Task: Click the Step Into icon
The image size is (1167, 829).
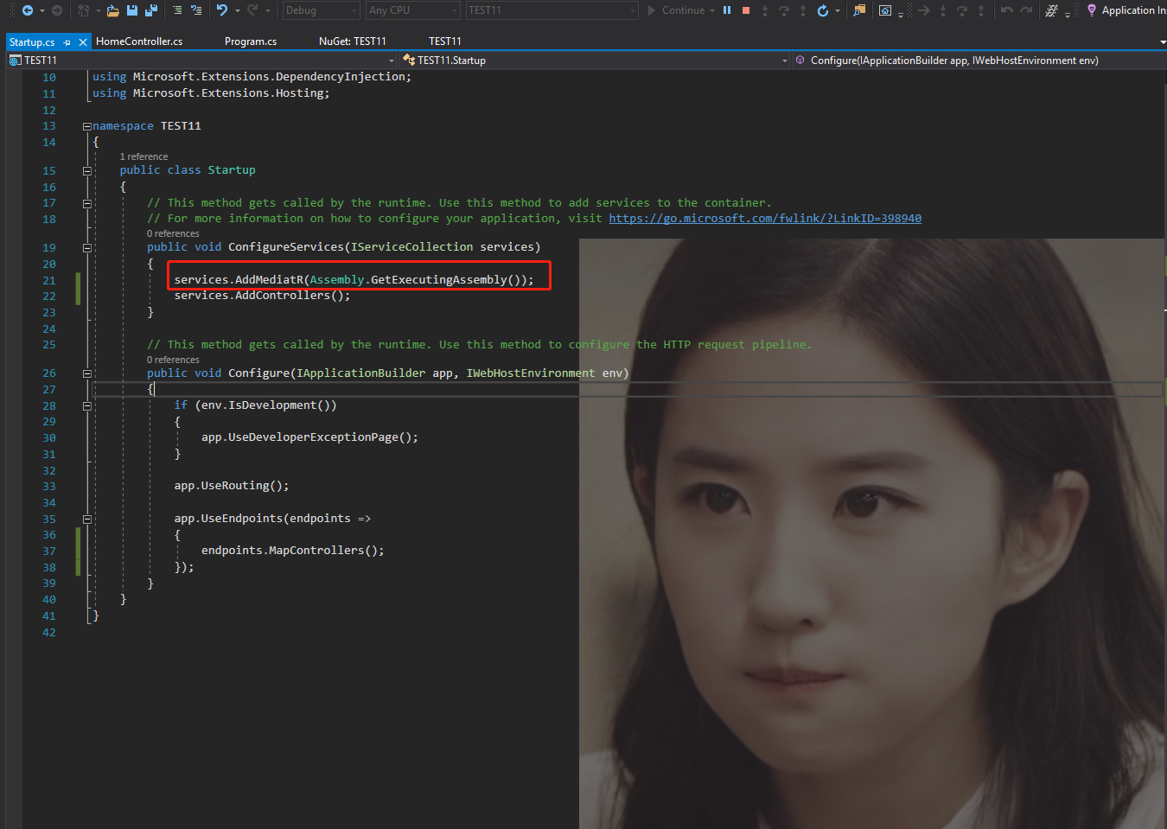Action: pos(765,10)
